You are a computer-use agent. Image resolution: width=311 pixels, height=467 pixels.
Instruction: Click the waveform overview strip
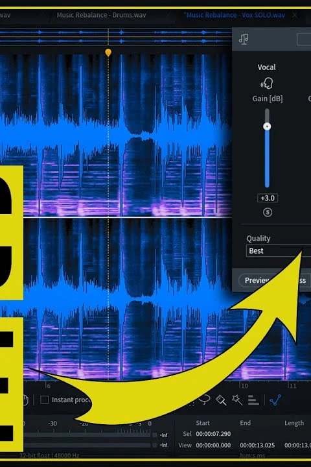115,36
